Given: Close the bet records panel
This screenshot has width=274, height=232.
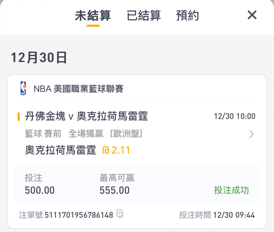Looking at the screenshot, I should click(252, 15).
